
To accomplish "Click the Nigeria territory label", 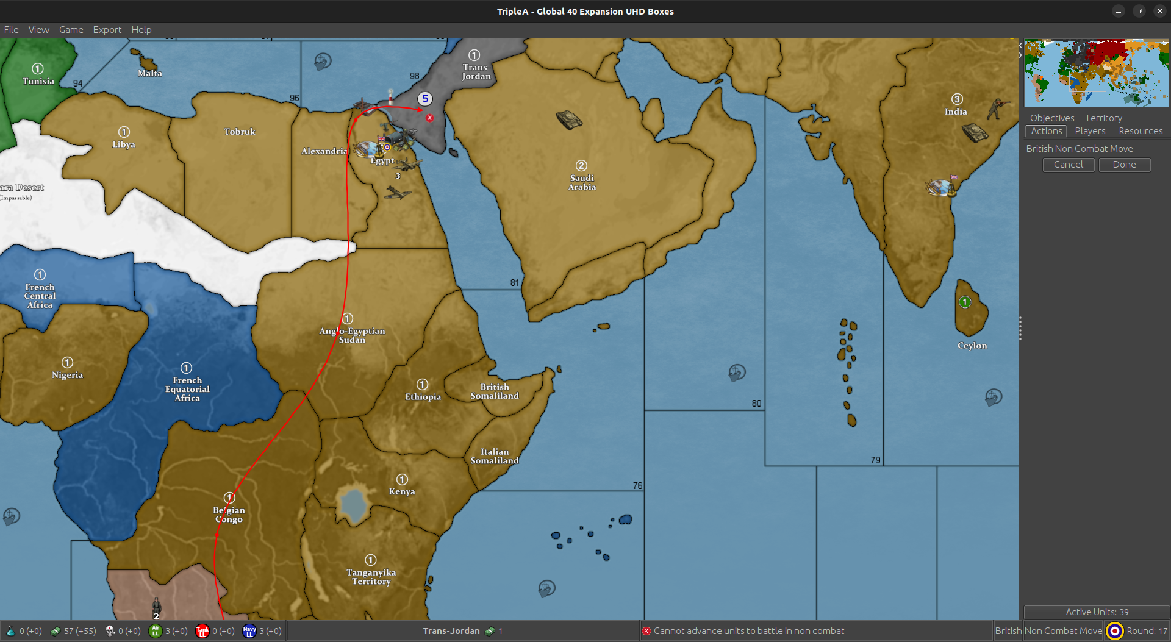I will [x=67, y=375].
